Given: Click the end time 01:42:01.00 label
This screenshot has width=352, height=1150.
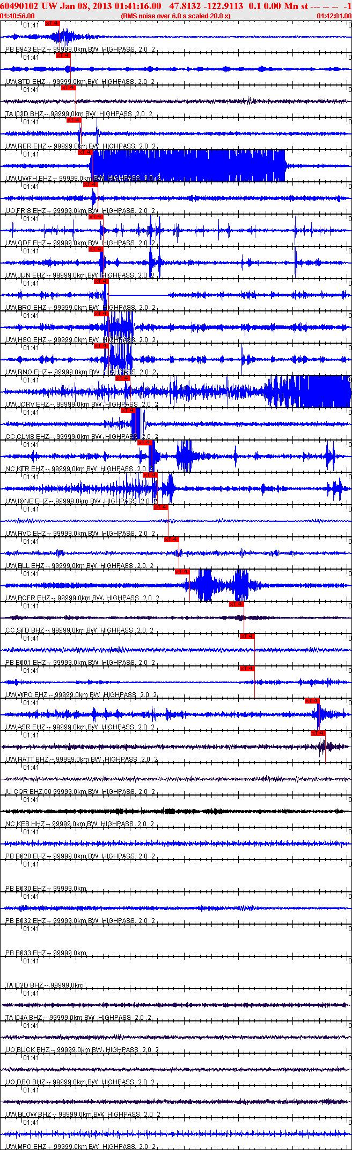Looking at the screenshot, I should (334, 16).
